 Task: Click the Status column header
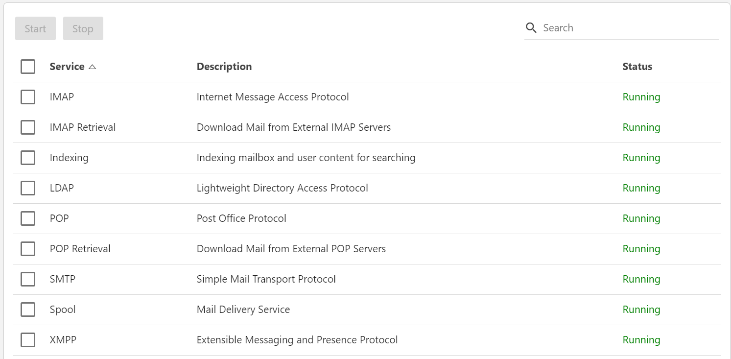(x=637, y=67)
